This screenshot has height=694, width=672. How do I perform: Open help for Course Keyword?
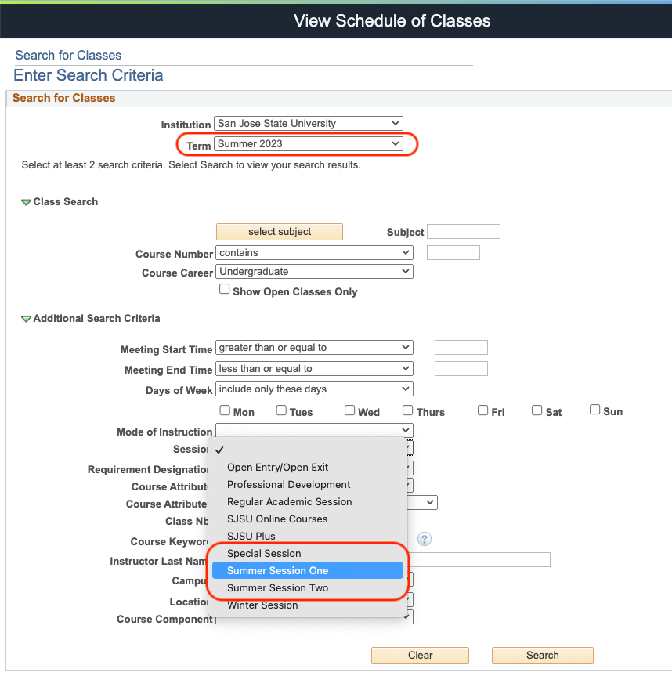click(424, 540)
